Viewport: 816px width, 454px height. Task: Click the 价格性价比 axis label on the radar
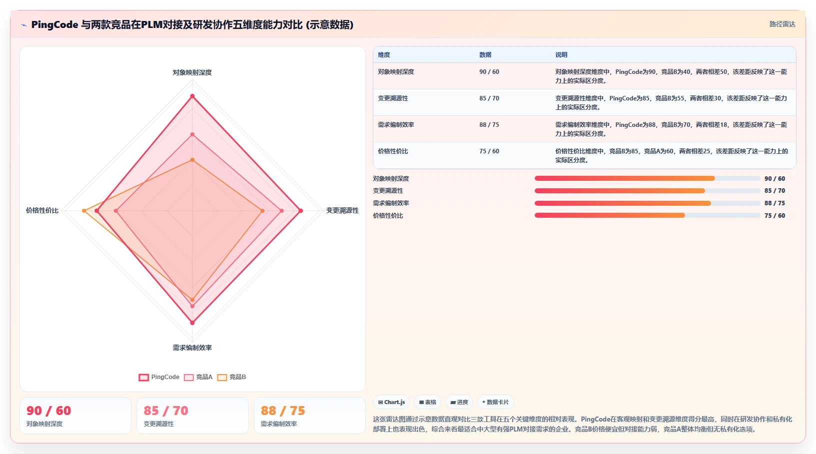(x=42, y=211)
